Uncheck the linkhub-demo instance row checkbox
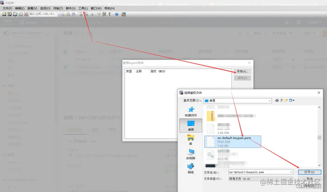This screenshot has height=192, width=327. (65, 67)
